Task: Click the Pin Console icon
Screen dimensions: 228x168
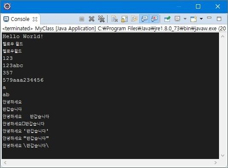Action: click(x=167, y=19)
